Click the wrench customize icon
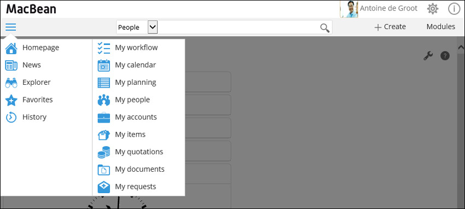The image size is (465, 209). pos(428,55)
